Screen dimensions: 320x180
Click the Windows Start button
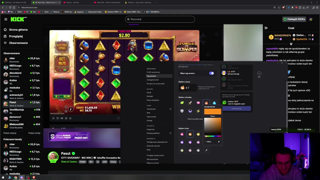click(3, 177)
